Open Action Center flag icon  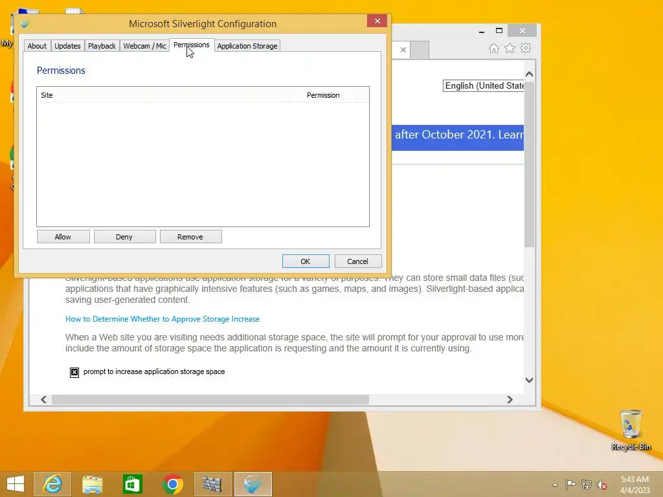point(570,485)
